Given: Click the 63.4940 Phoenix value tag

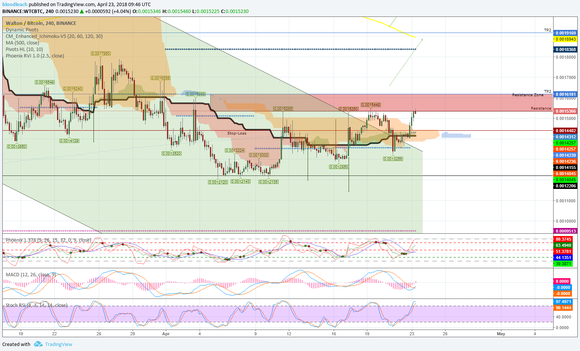Looking at the screenshot, I should 563,245.
